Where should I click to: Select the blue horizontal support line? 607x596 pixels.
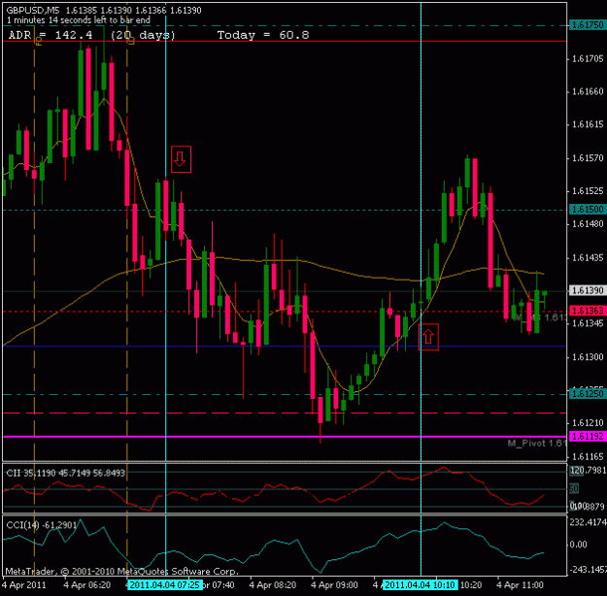pyautogui.click(x=285, y=346)
